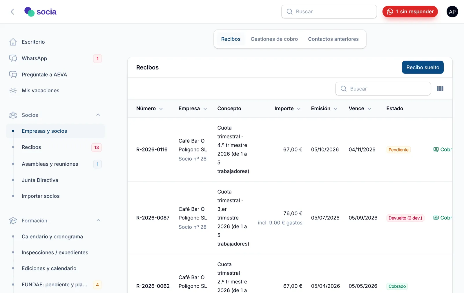Click the Socios people group icon
464x293 pixels.
[x=13, y=115]
